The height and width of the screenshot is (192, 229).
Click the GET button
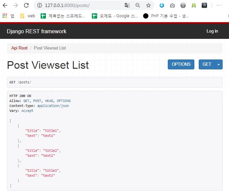tap(207, 64)
